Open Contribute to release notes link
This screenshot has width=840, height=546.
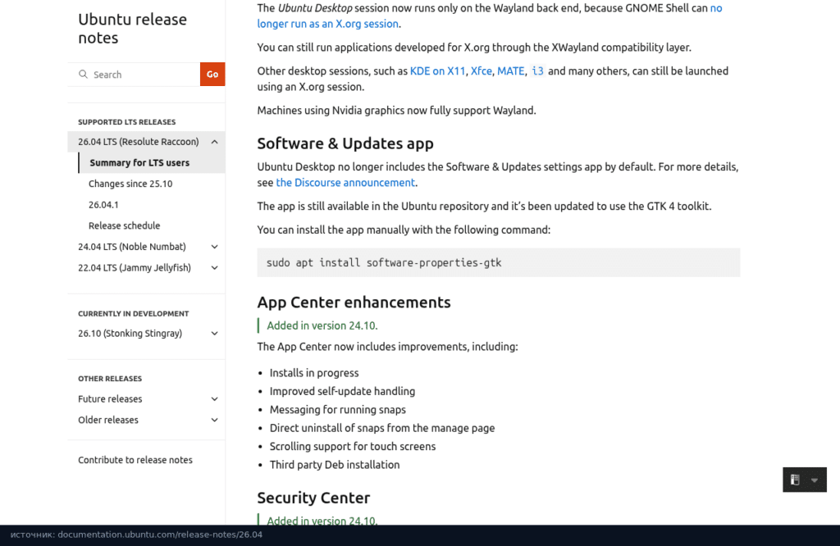click(x=135, y=460)
